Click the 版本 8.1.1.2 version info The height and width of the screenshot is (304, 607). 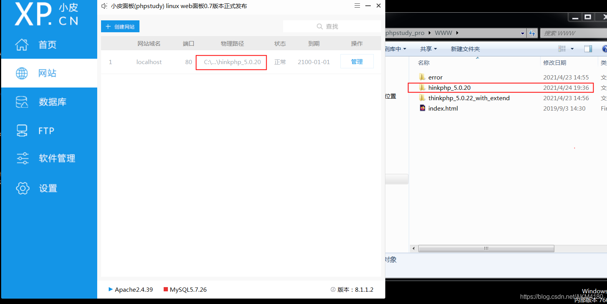[x=352, y=289]
